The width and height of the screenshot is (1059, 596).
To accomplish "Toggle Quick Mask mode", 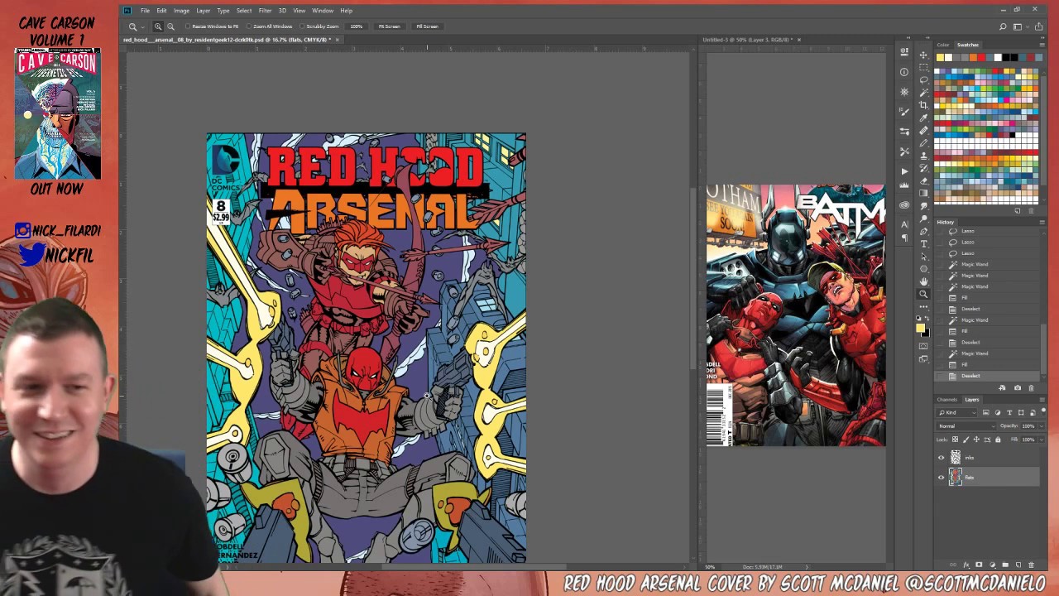I will point(923,346).
